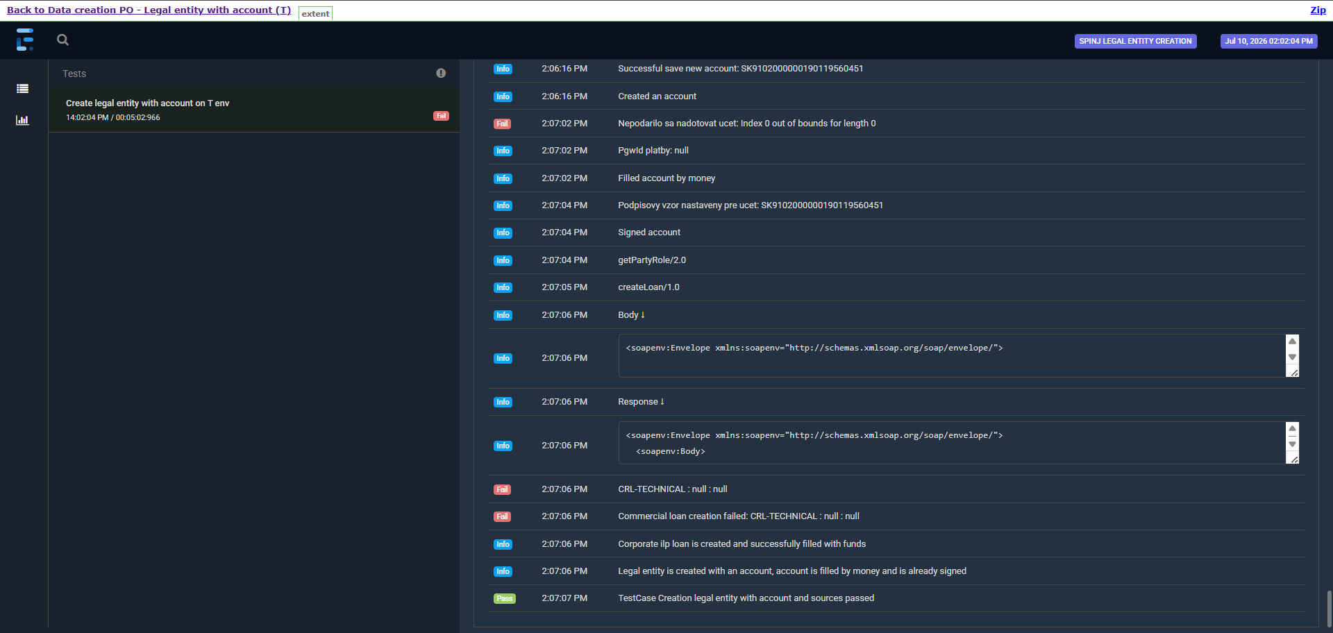Click the page vertical scrollbar thumb
1333x633 pixels.
pyautogui.click(x=1329, y=608)
